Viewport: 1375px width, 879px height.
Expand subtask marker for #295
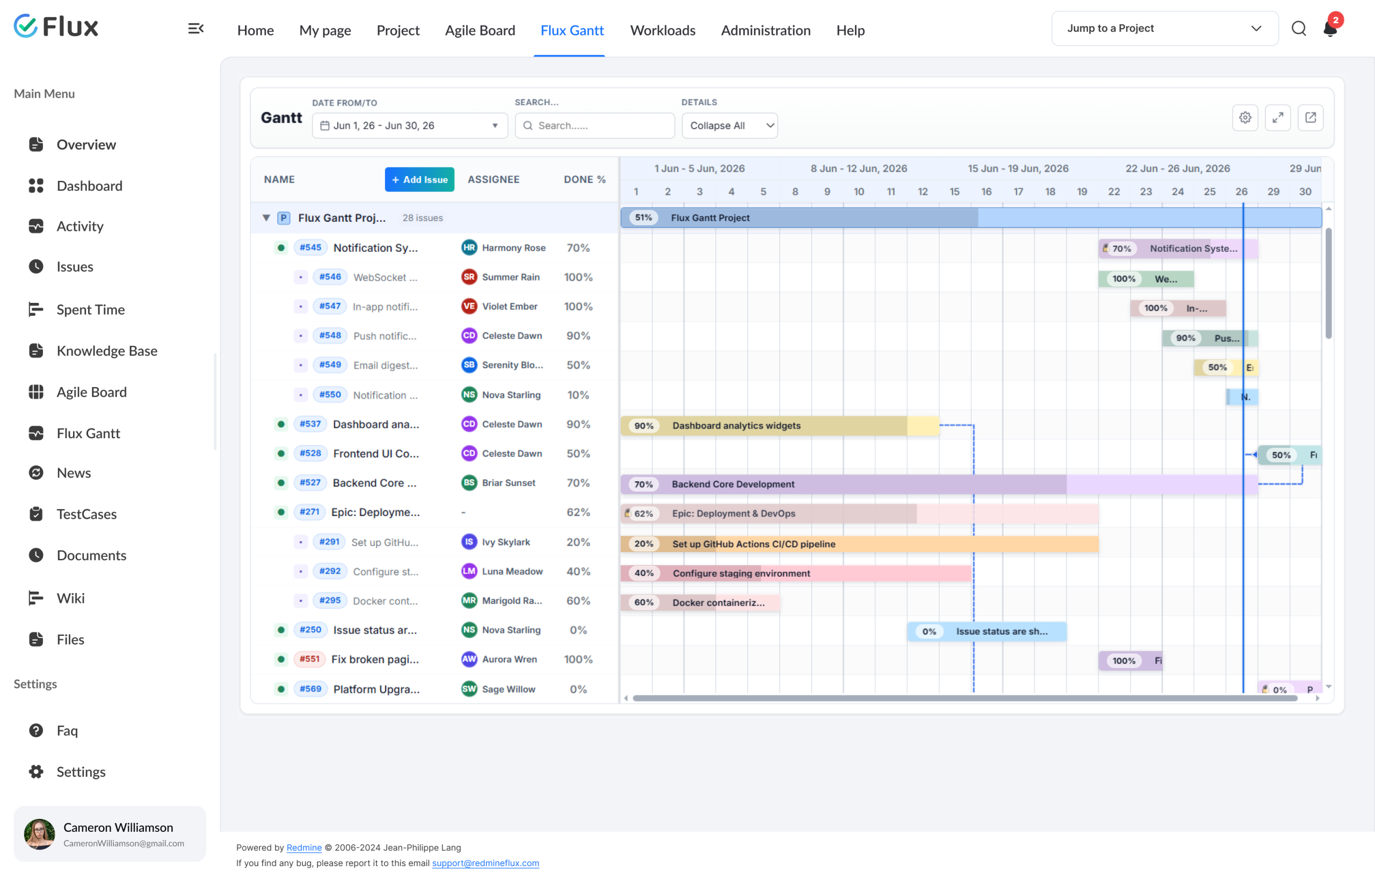[x=300, y=600]
